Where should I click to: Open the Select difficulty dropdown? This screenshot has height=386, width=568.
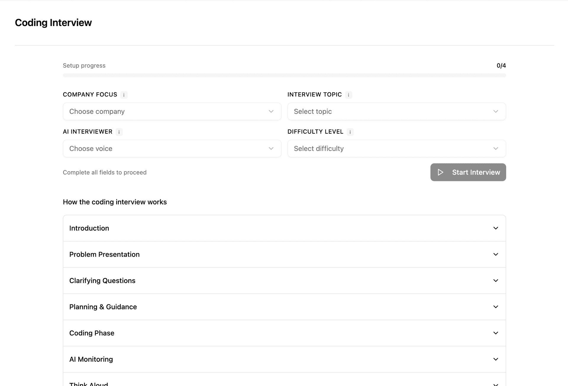pyautogui.click(x=396, y=148)
